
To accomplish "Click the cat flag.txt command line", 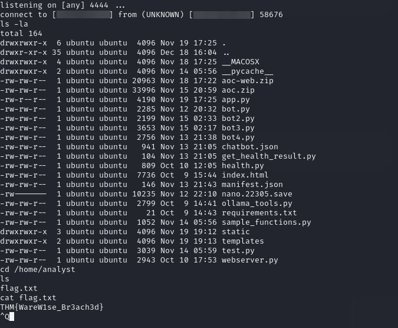I will click(28, 297).
